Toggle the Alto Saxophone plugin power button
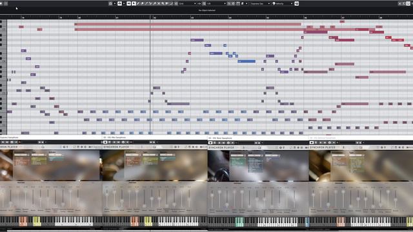Viewport: 413px width, 232px height. pyautogui.click(x=105, y=142)
